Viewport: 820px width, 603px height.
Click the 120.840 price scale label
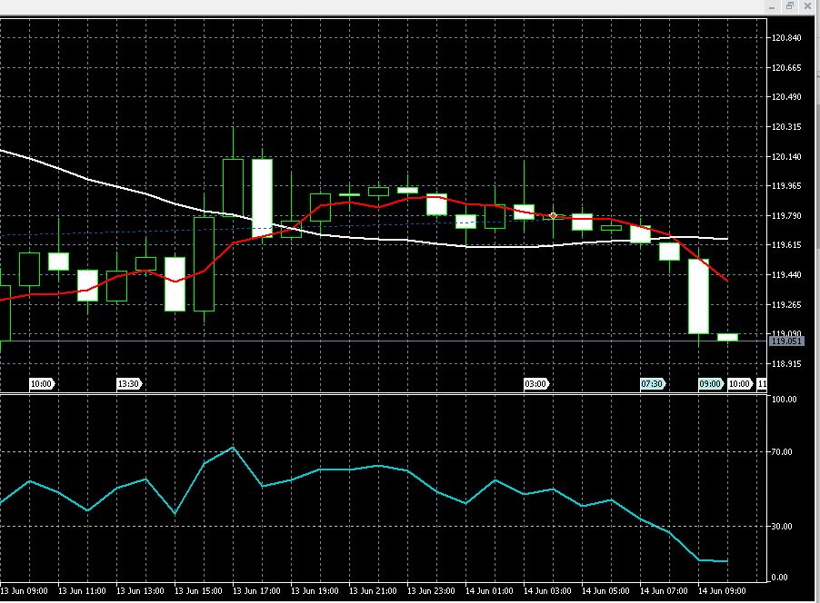tap(786, 38)
